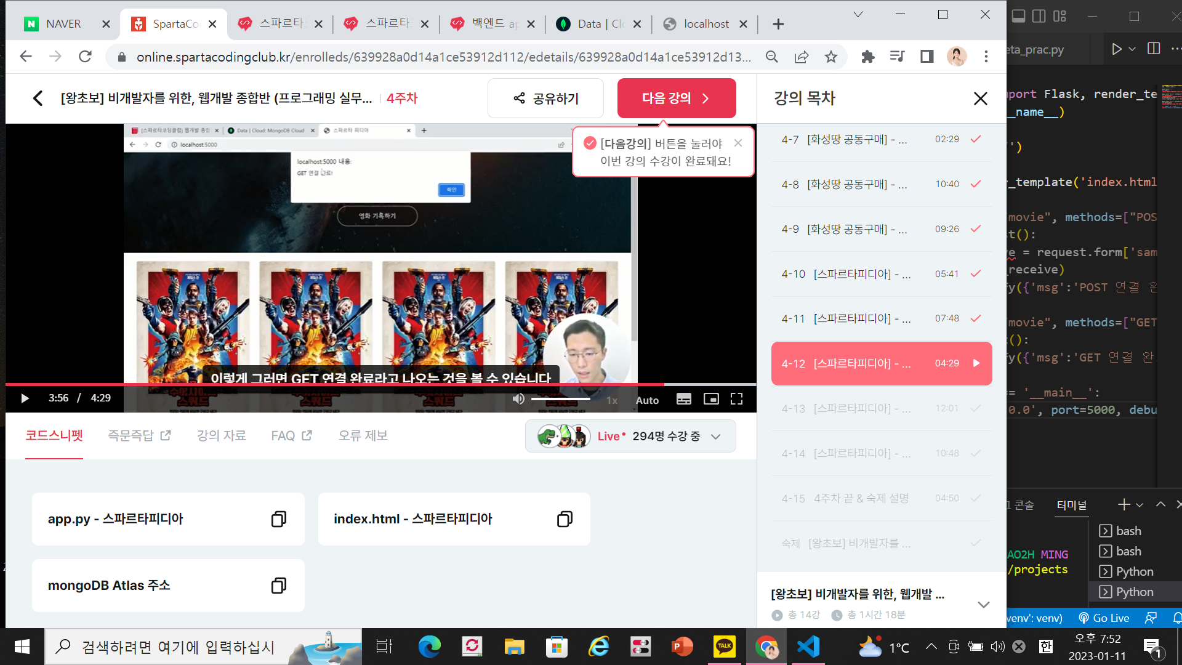Select the current 4-12 lecture
The height and width of the screenshot is (665, 1182).
coord(882,364)
